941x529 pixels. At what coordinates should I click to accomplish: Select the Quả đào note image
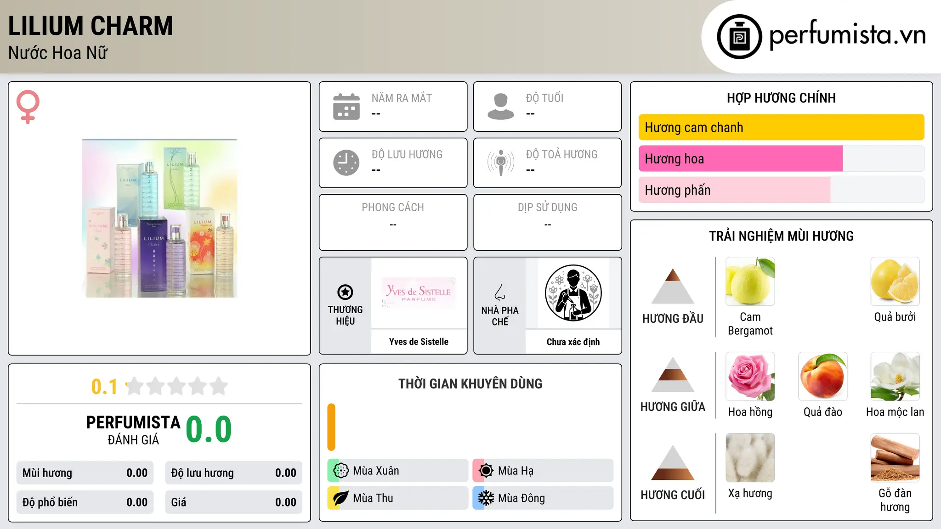(x=823, y=377)
